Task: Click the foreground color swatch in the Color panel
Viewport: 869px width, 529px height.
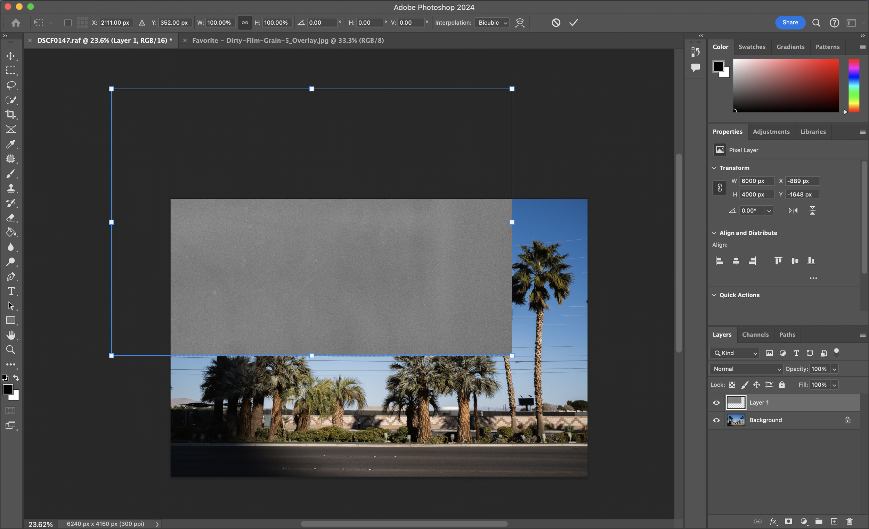Action: tap(718, 66)
